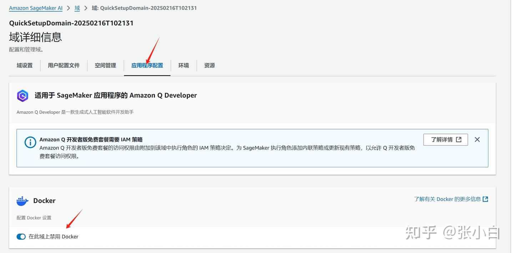
Task: Click the bold QuickSetupDomain title above heading
Action: [x=71, y=23]
